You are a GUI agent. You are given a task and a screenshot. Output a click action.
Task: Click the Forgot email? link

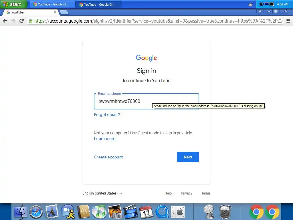107,115
